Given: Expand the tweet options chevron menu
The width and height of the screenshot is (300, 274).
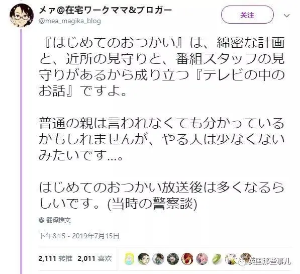Looking at the screenshot, I should click(x=286, y=15).
